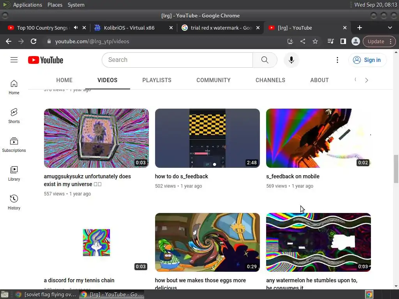Click the show desktop taskbar icon
This screenshot has height=299, width=399.
[5, 294]
